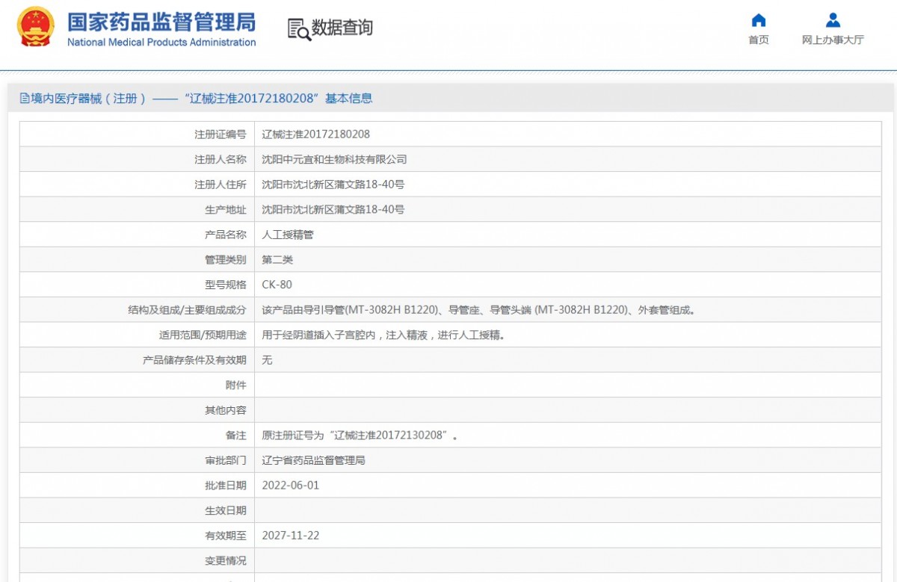Click the document icon before 境内医疗器械
Screen dimensions: 897x582
click(25, 99)
